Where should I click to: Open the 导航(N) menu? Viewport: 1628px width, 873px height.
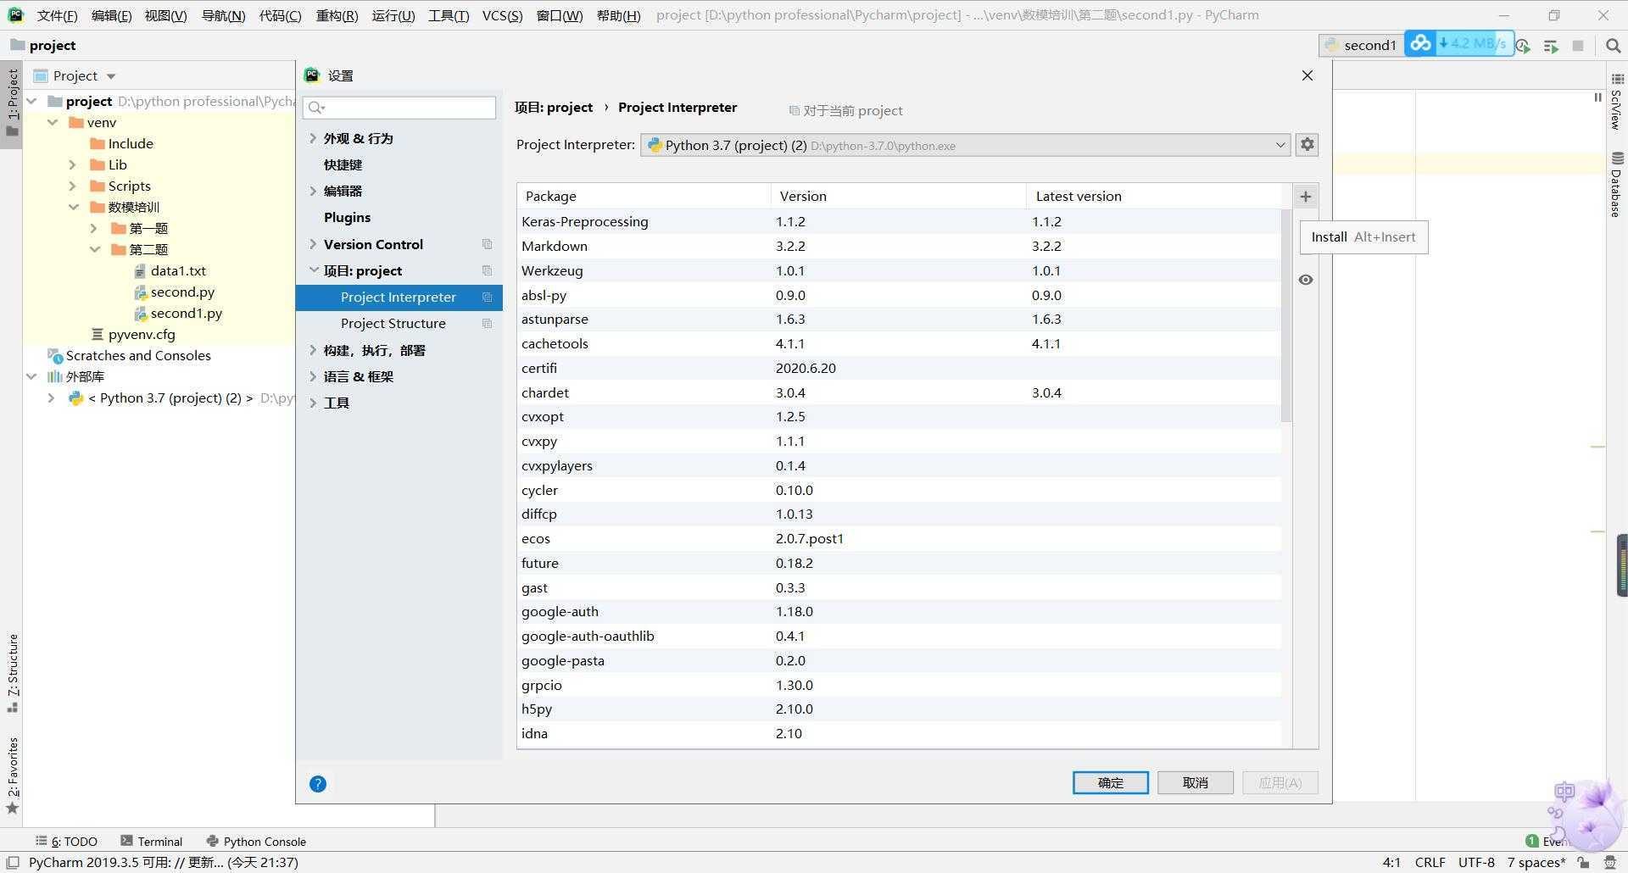point(223,15)
